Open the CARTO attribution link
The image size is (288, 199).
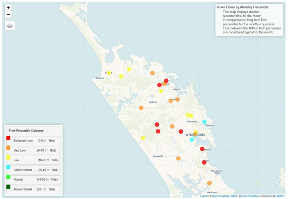pos(280,196)
